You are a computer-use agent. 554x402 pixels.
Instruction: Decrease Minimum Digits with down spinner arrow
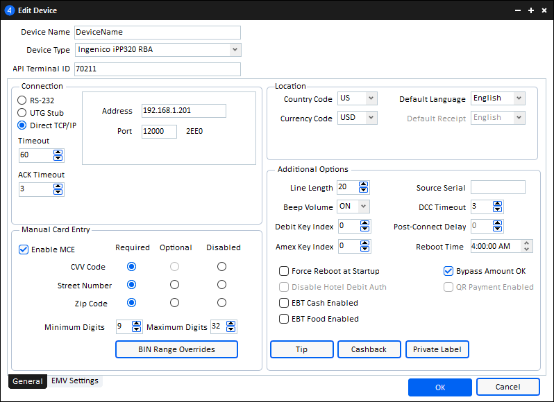137,330
